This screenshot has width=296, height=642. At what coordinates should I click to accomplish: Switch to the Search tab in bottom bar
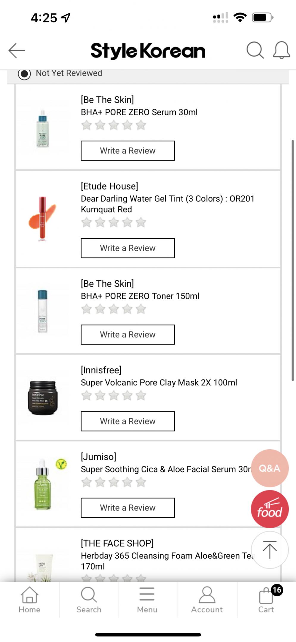[x=89, y=599]
